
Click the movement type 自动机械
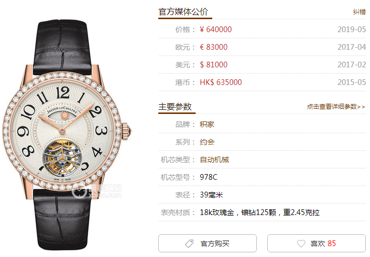coord(214,160)
